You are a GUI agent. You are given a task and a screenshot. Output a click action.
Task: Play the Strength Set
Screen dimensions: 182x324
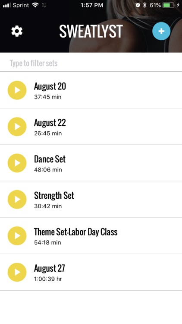[17, 200]
